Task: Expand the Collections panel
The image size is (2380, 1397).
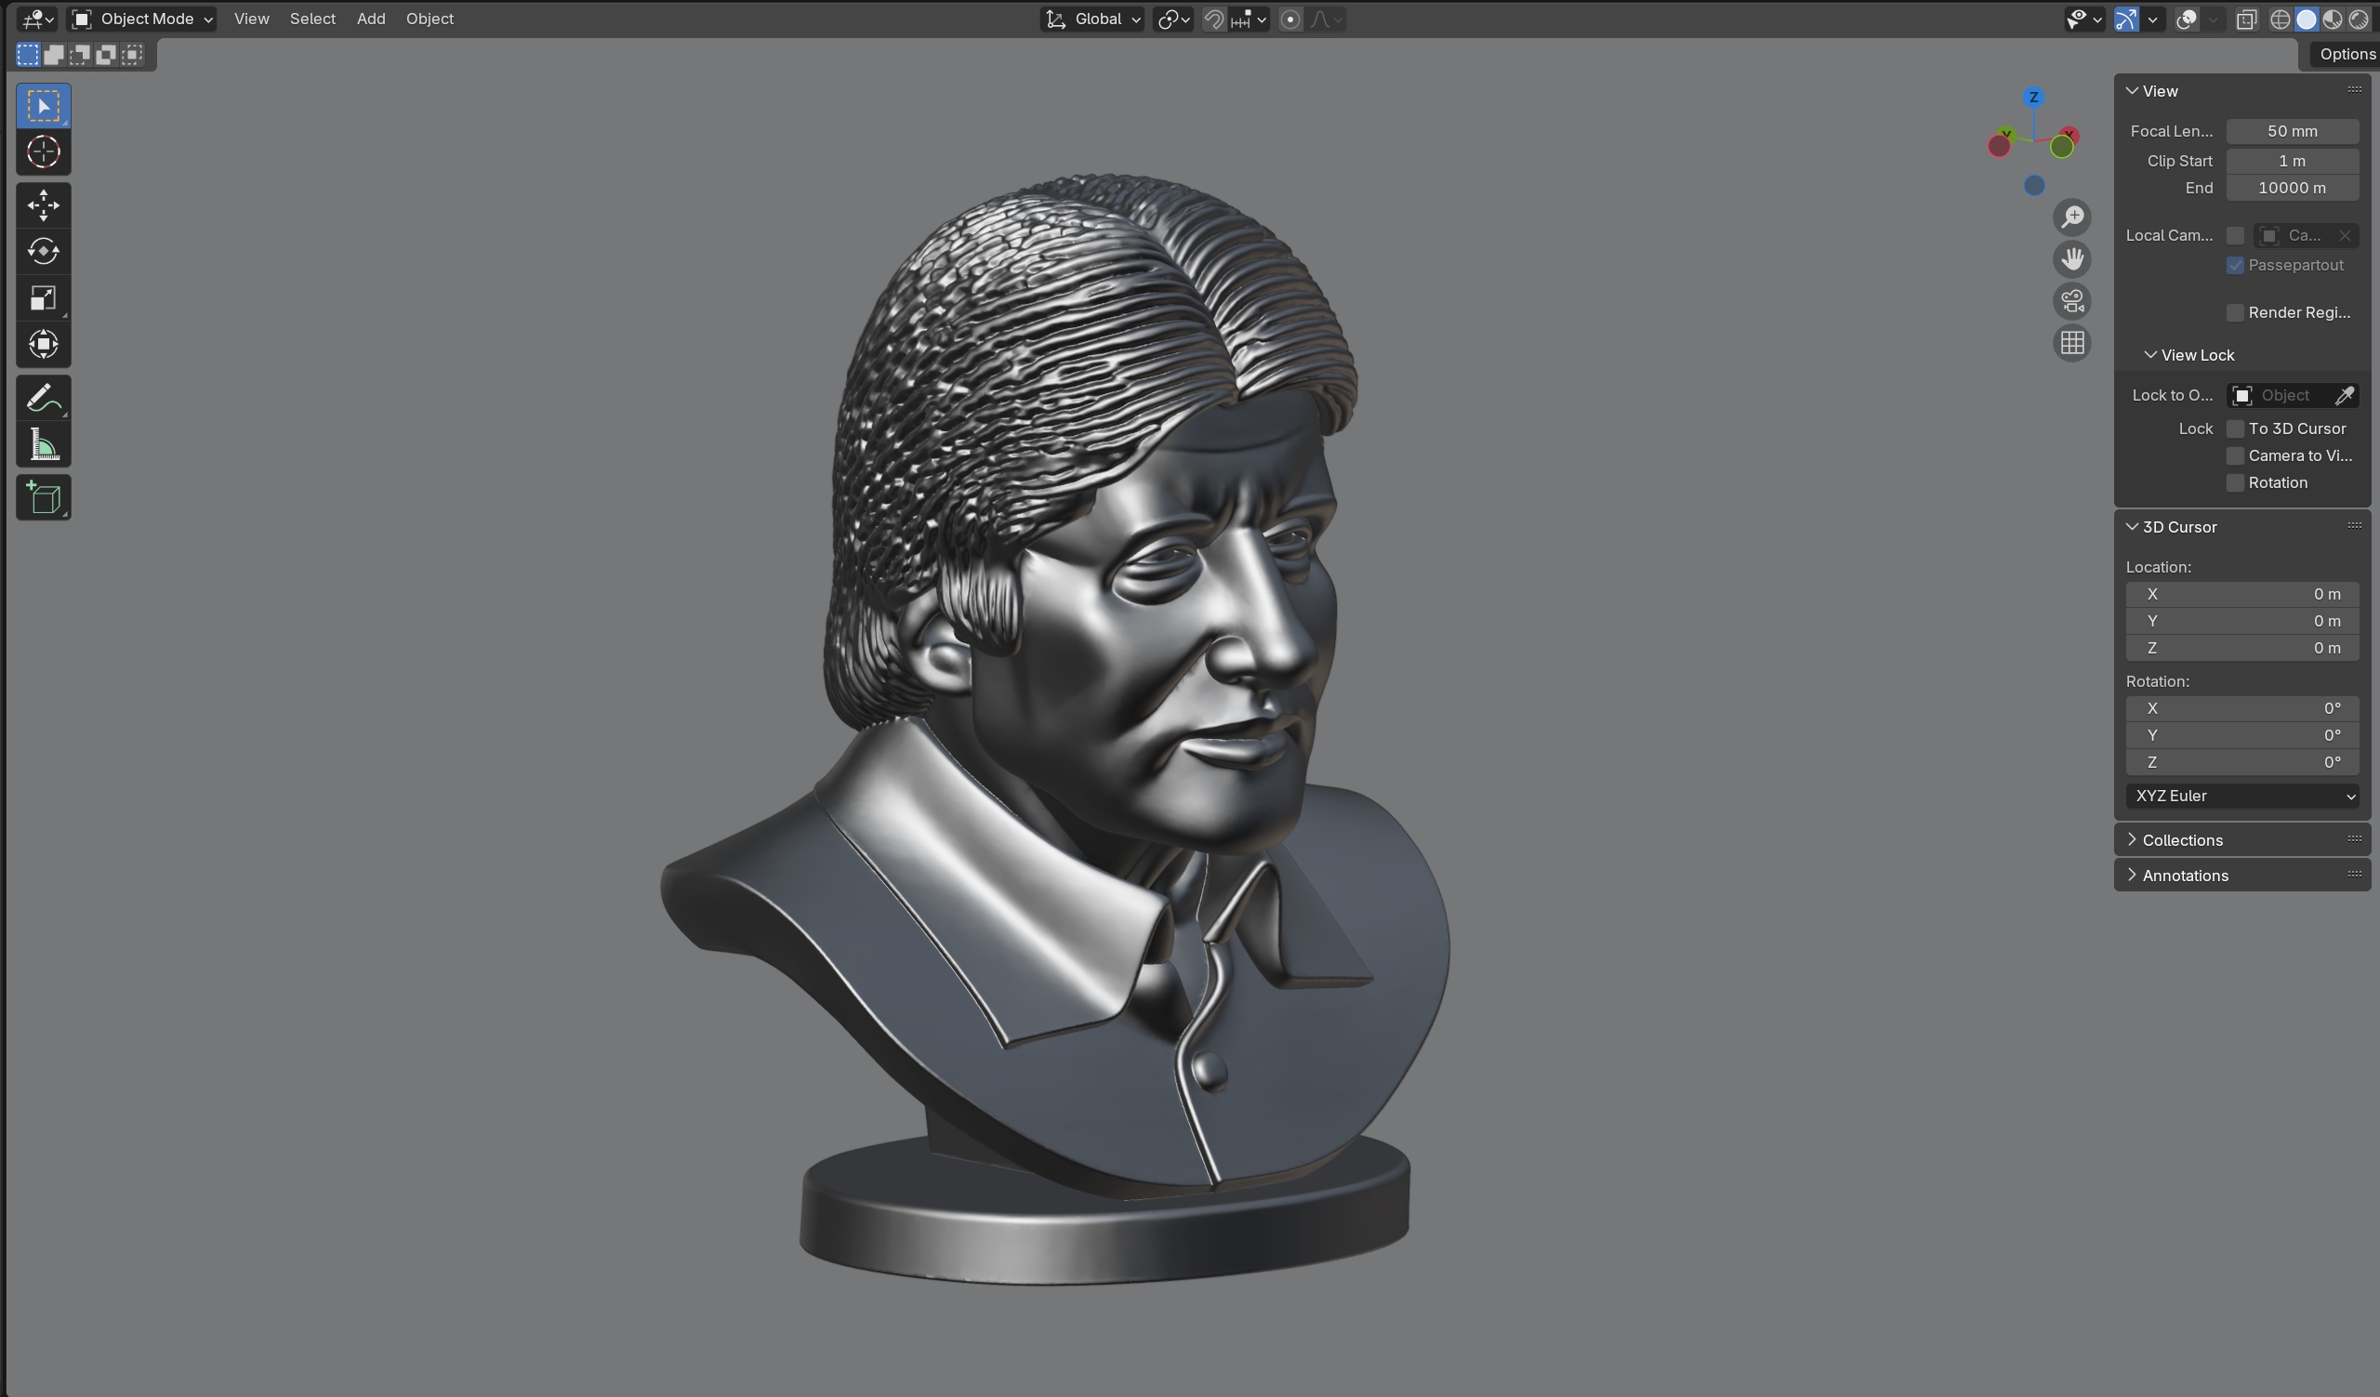Action: [x=2182, y=840]
